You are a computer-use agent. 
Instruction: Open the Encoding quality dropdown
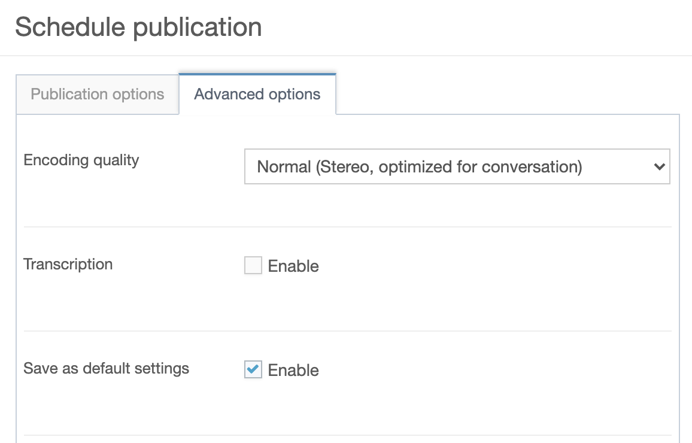pos(457,166)
